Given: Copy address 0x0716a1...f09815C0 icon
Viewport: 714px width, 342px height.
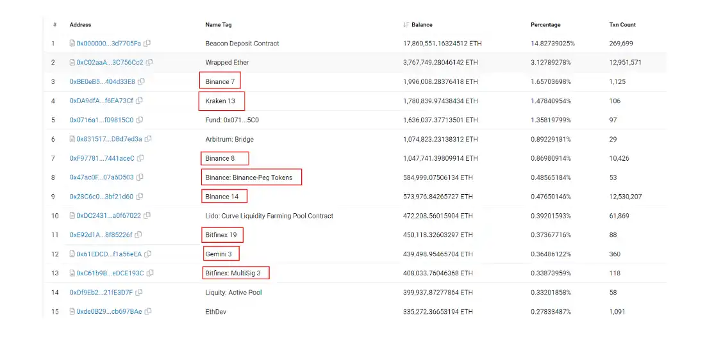Looking at the screenshot, I should pos(140,120).
